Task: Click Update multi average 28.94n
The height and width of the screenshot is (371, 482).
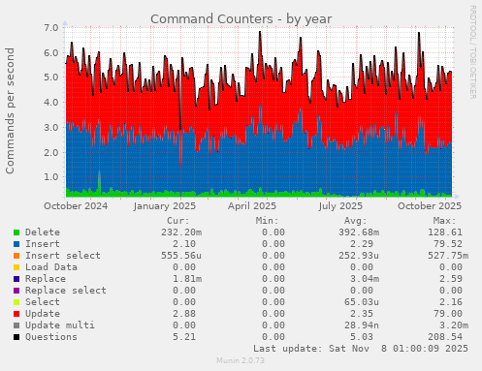Action: click(x=362, y=325)
